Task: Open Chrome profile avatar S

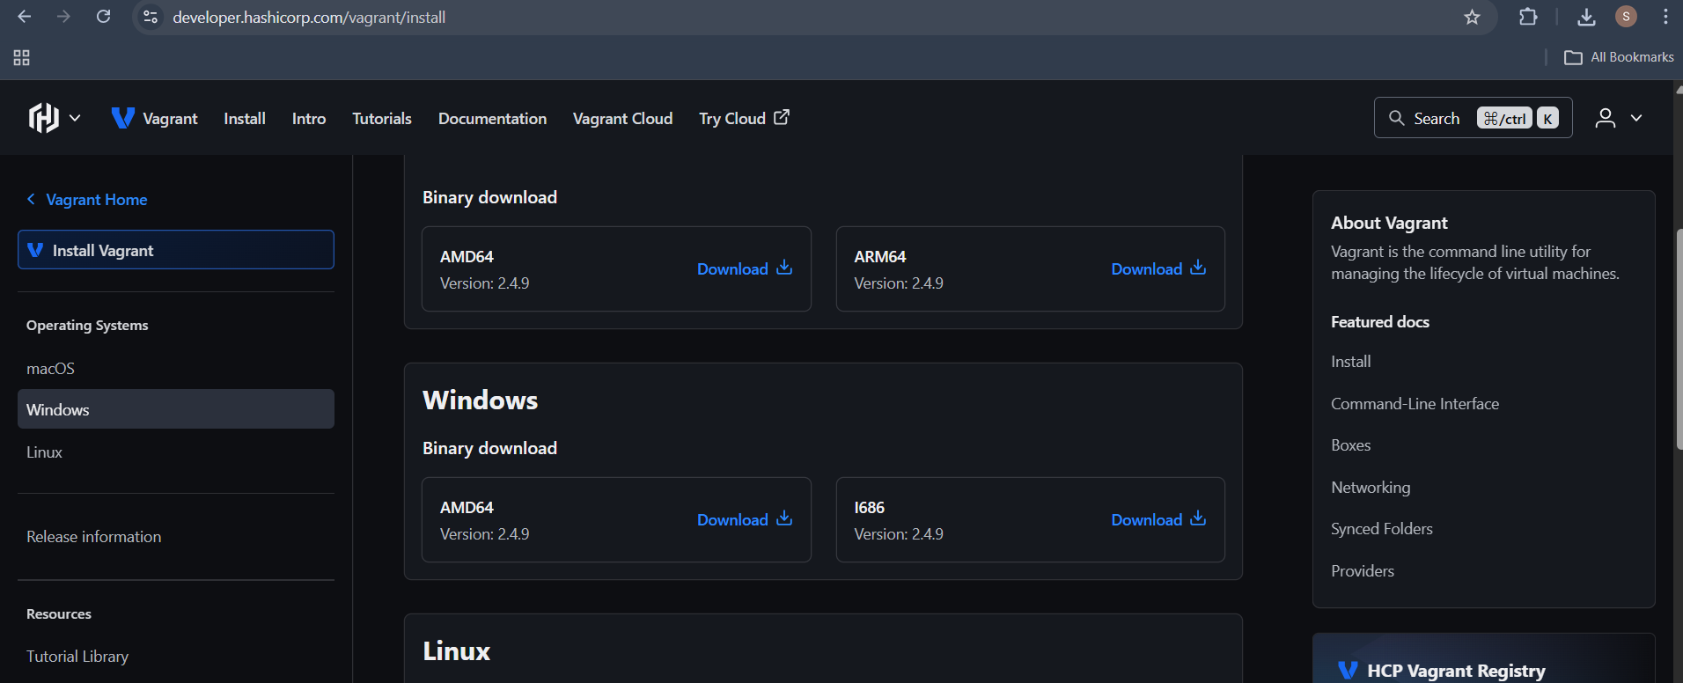Action: point(1626,17)
